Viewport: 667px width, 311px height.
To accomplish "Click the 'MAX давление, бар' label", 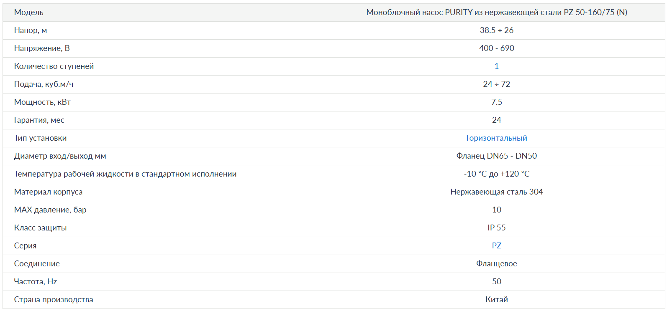I will 50,210.
